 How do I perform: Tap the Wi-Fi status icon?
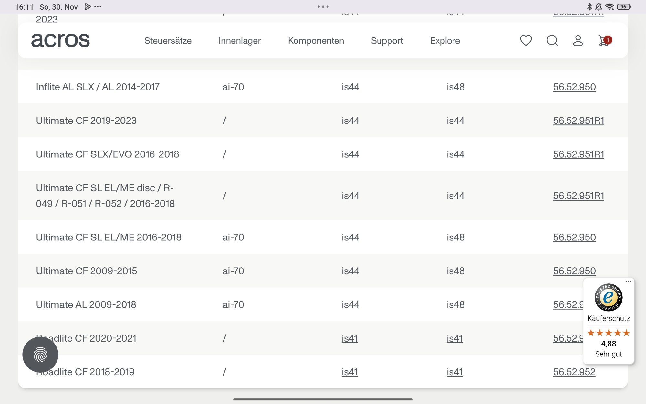[x=610, y=6]
